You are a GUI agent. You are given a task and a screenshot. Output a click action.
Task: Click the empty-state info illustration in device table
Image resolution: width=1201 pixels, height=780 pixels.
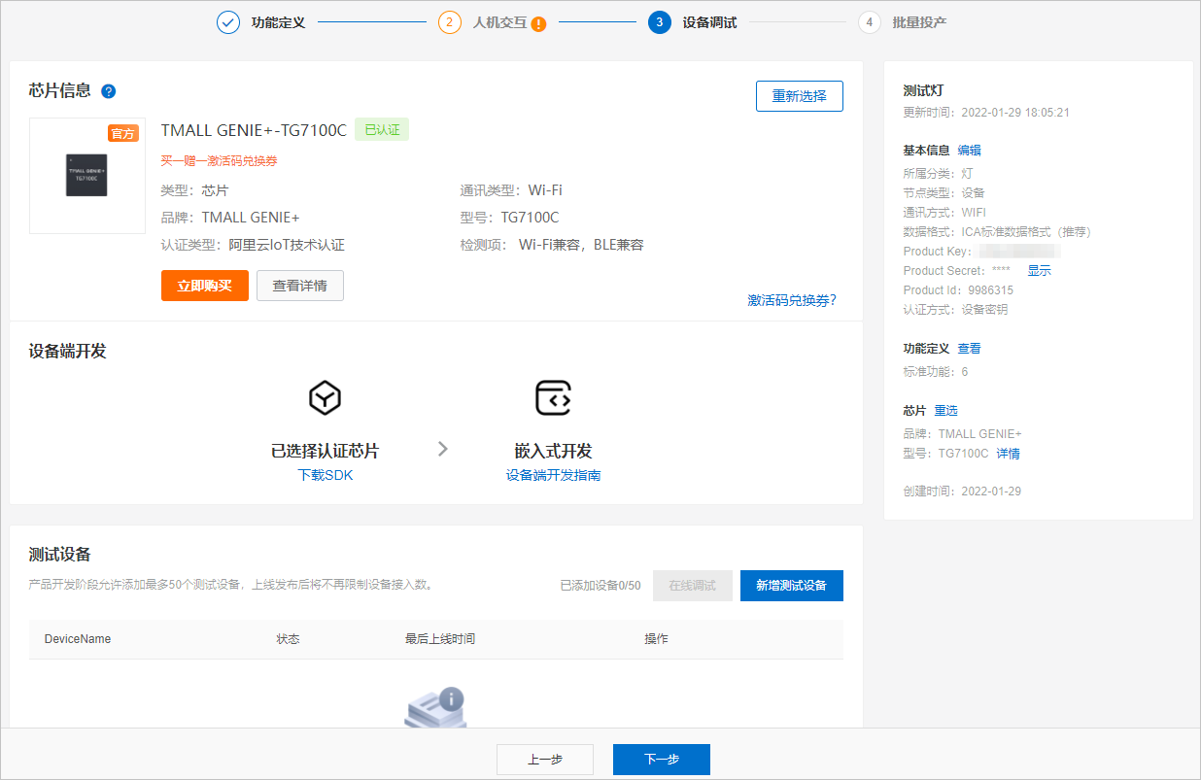(434, 708)
